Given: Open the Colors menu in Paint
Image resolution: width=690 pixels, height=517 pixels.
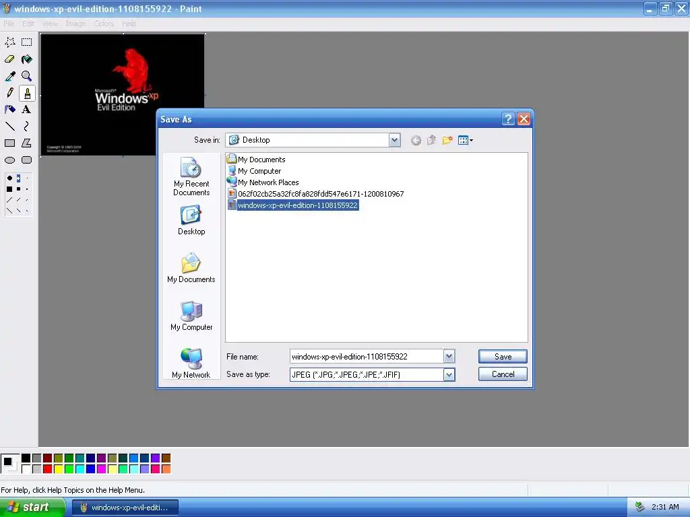Looking at the screenshot, I should [x=104, y=24].
